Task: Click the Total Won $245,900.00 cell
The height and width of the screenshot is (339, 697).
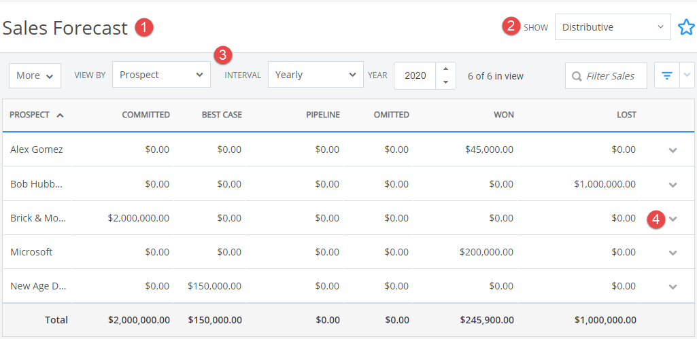Action: 487,320
